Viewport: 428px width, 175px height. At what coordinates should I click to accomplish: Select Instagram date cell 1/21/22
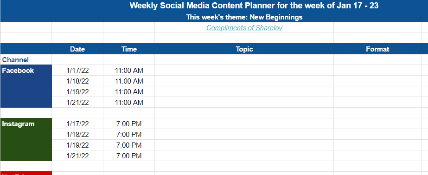pyautogui.click(x=77, y=156)
